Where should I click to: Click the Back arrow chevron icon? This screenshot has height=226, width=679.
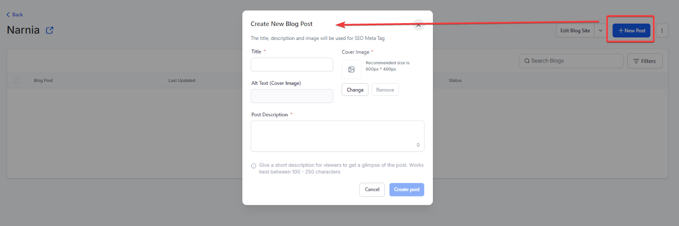pos(8,15)
